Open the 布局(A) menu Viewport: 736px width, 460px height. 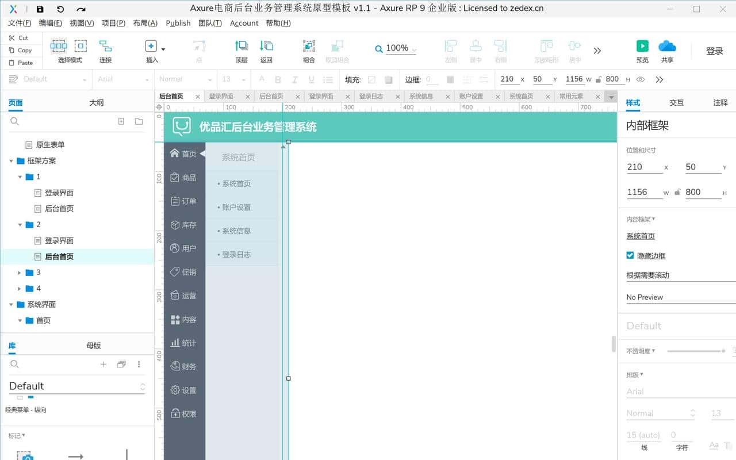click(x=145, y=23)
